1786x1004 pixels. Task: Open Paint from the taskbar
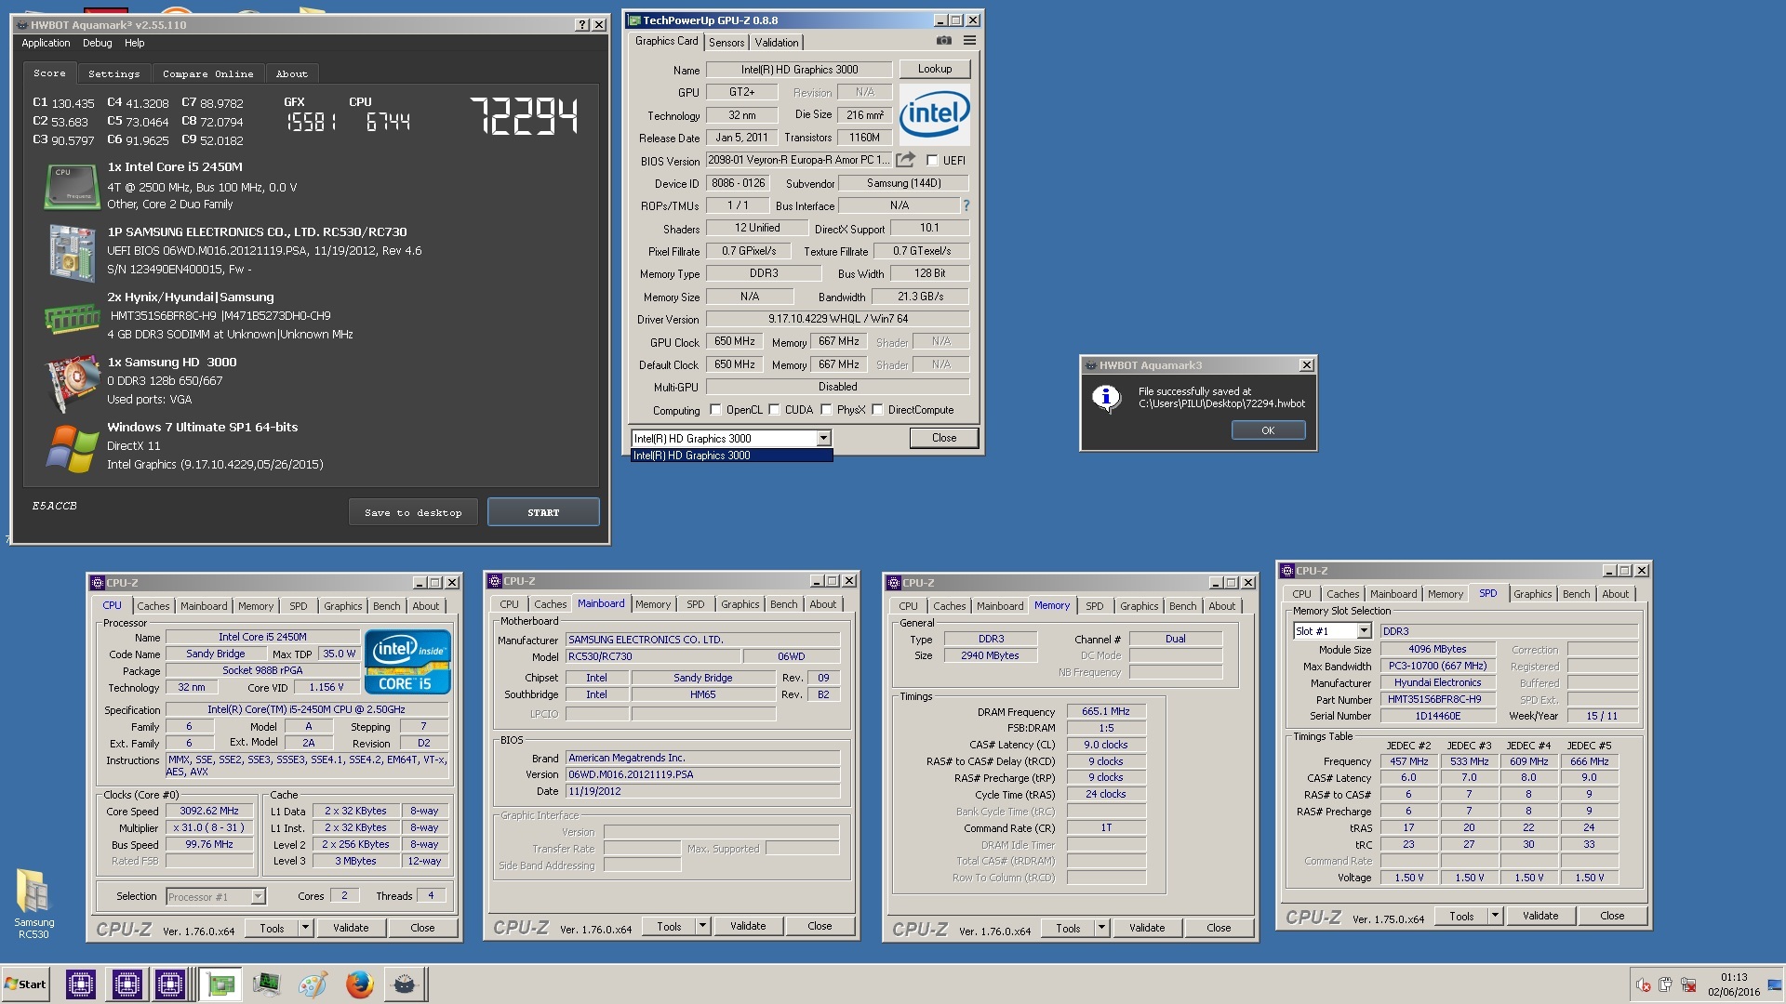pyautogui.click(x=313, y=984)
